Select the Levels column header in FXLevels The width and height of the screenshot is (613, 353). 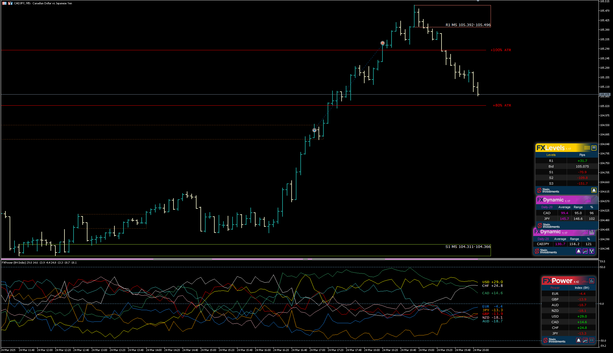(x=551, y=155)
